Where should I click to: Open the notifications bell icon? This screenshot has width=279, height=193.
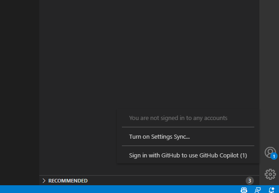(x=271, y=190)
